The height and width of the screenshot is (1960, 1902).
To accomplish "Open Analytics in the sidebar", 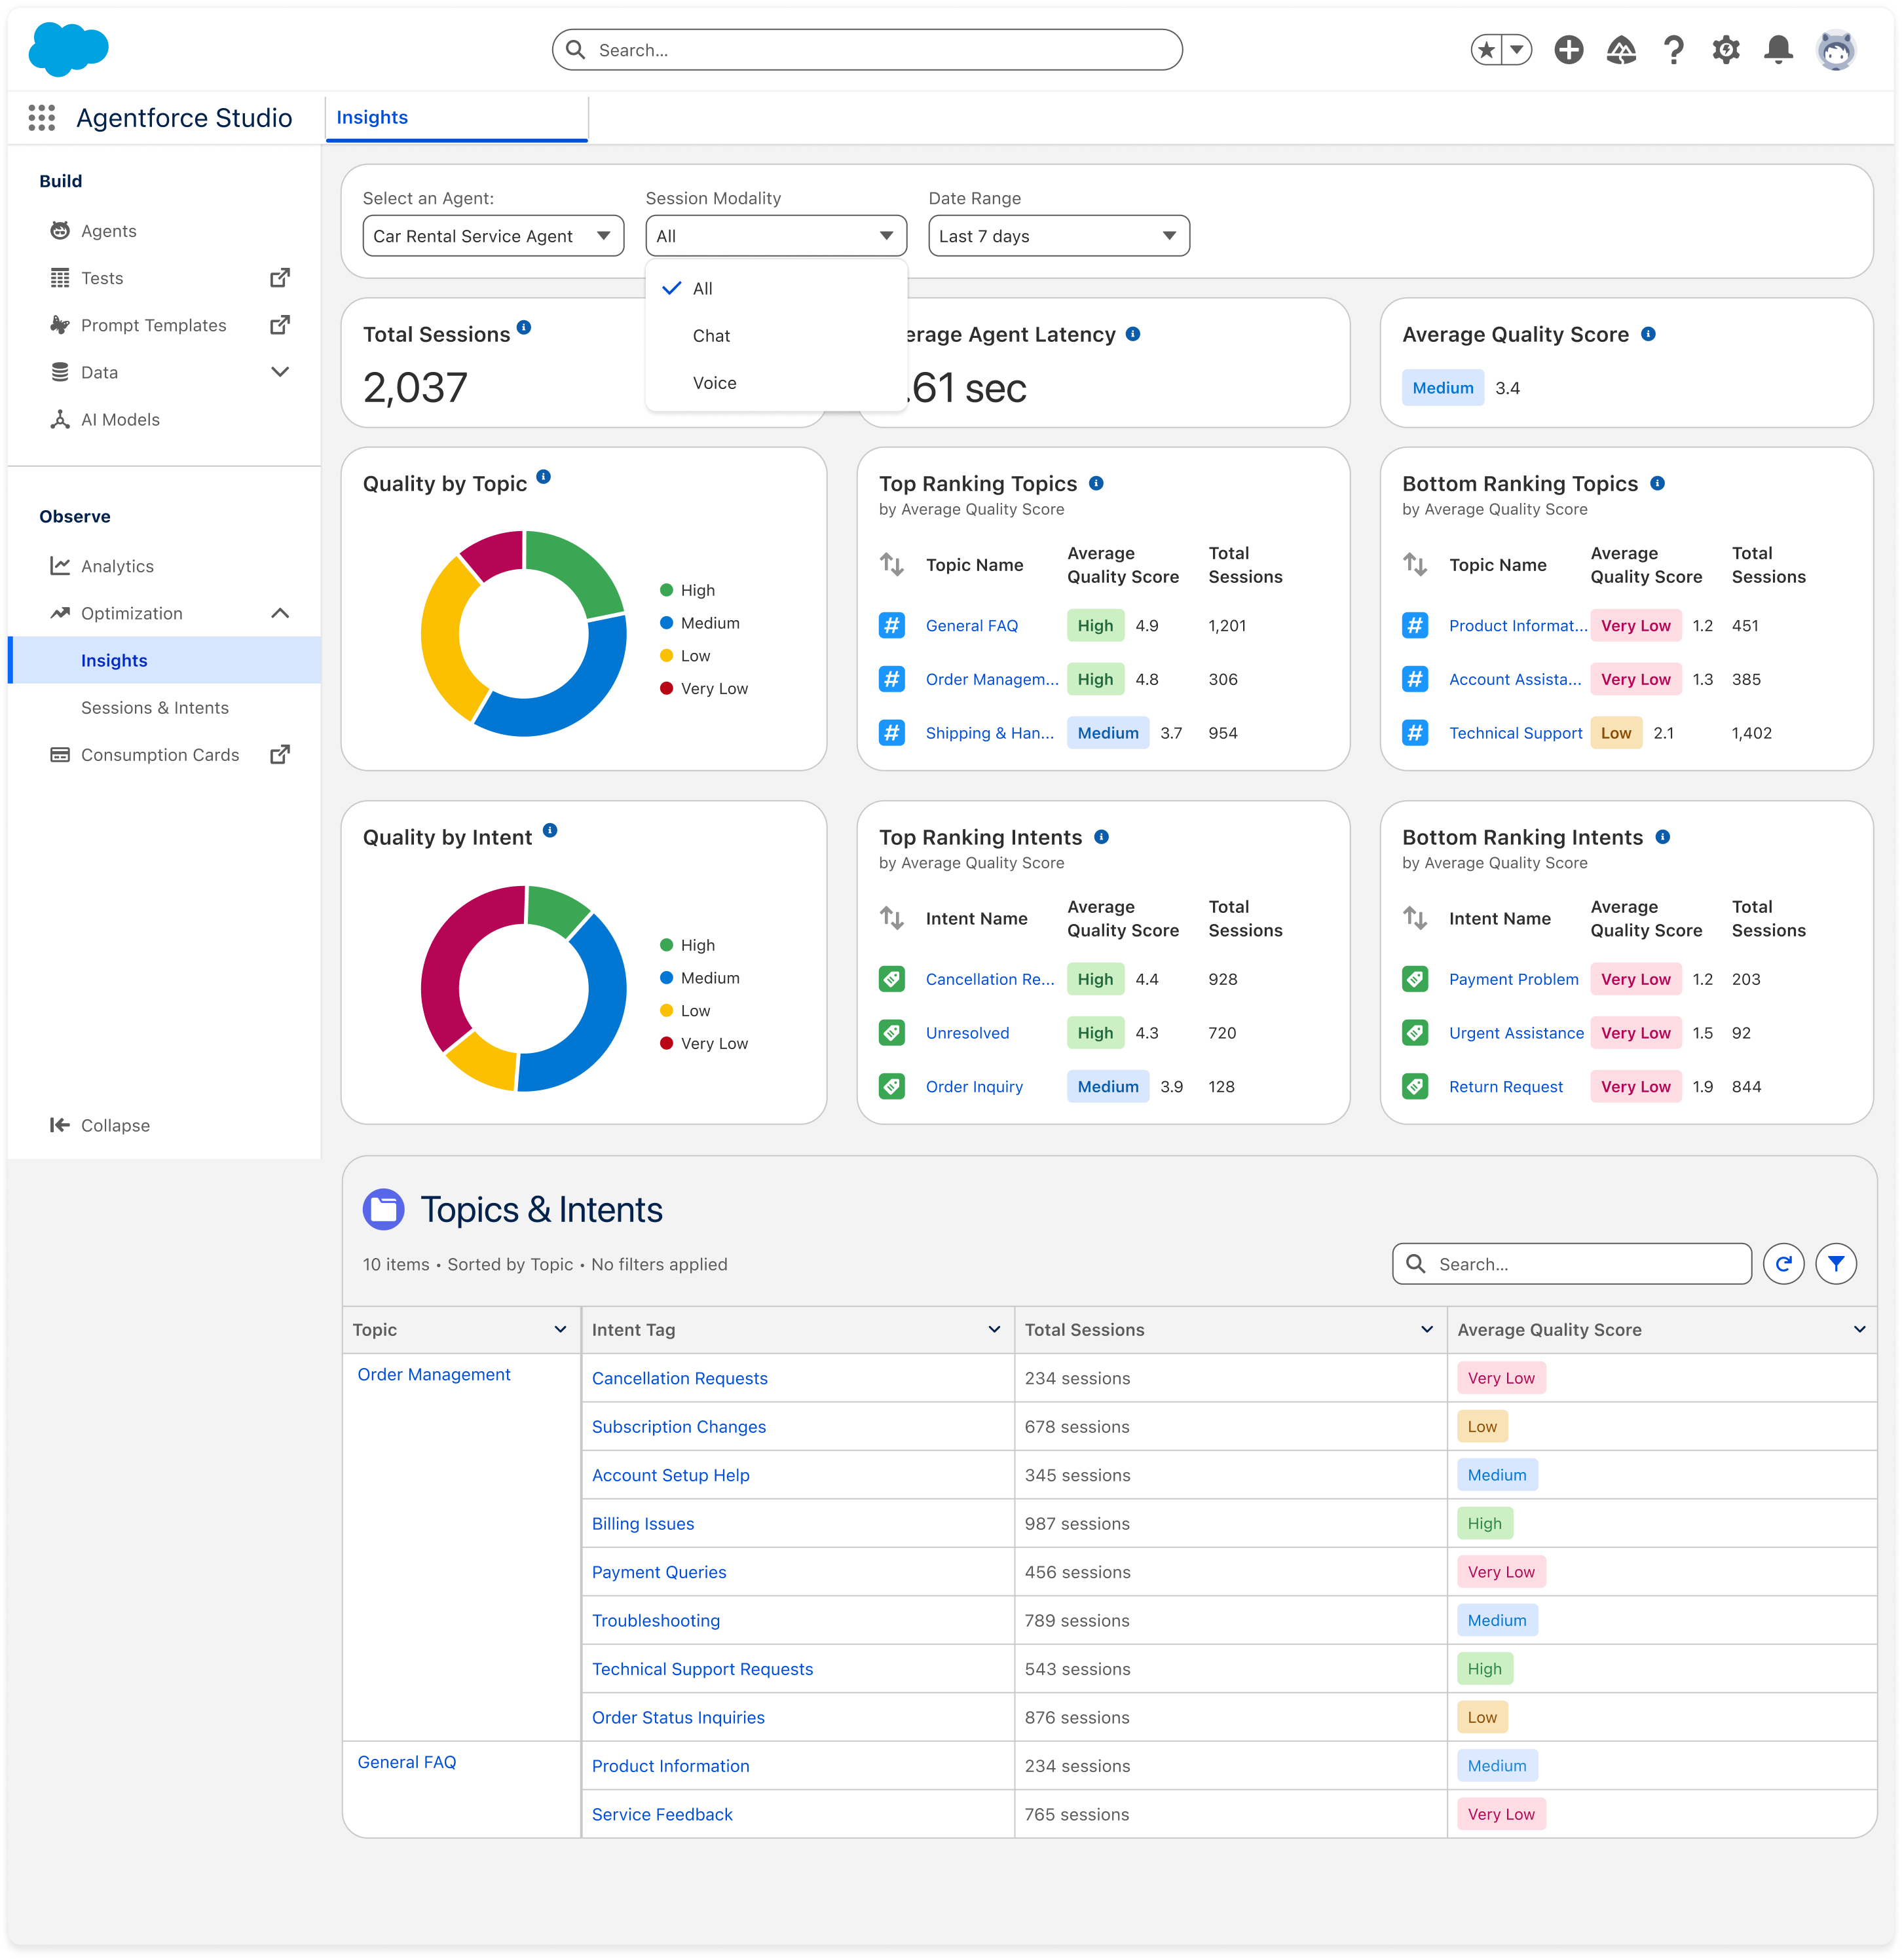I will tap(117, 566).
